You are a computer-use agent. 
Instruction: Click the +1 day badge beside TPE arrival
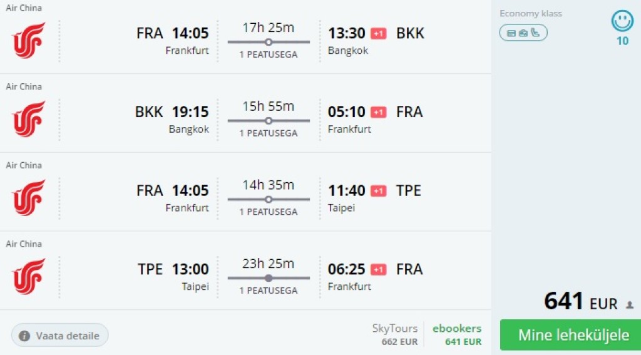[x=378, y=190]
